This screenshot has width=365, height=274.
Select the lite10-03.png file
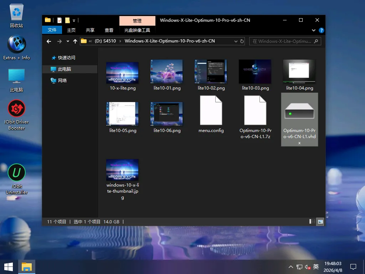(x=255, y=75)
